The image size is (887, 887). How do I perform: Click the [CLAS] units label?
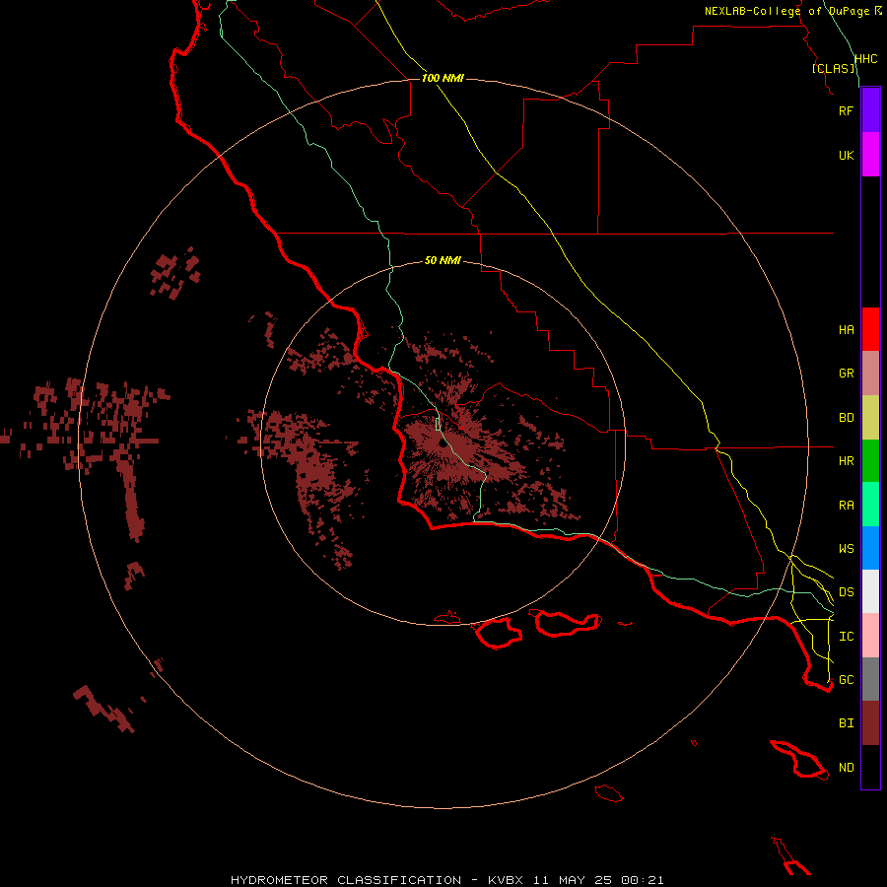click(834, 68)
